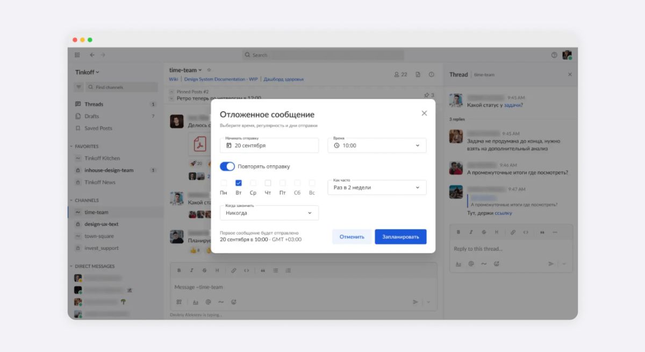
Task: Uncheck the Вт weekday checkbox
Action: [239, 183]
